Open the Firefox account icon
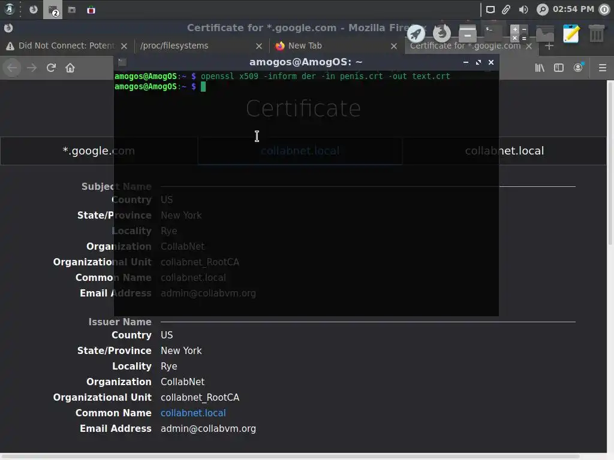 (578, 68)
